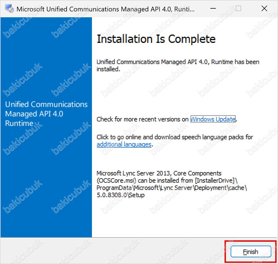278x264 pixels.
Task: Open the Windows Update link
Action: point(213,119)
